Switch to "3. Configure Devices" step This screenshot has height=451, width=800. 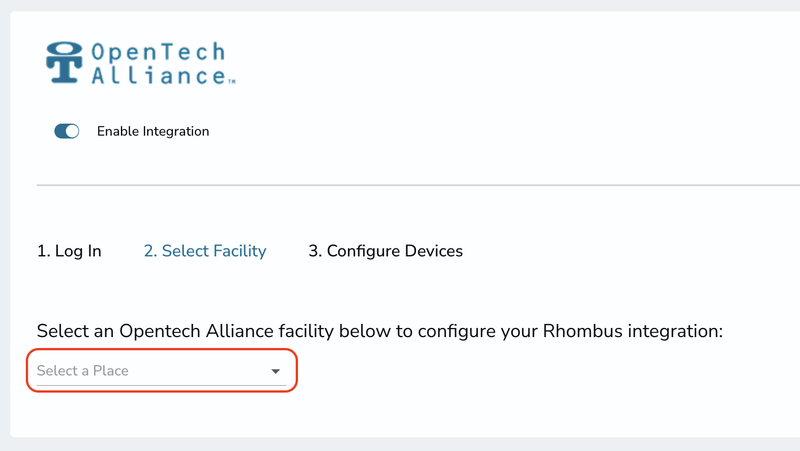[386, 251]
